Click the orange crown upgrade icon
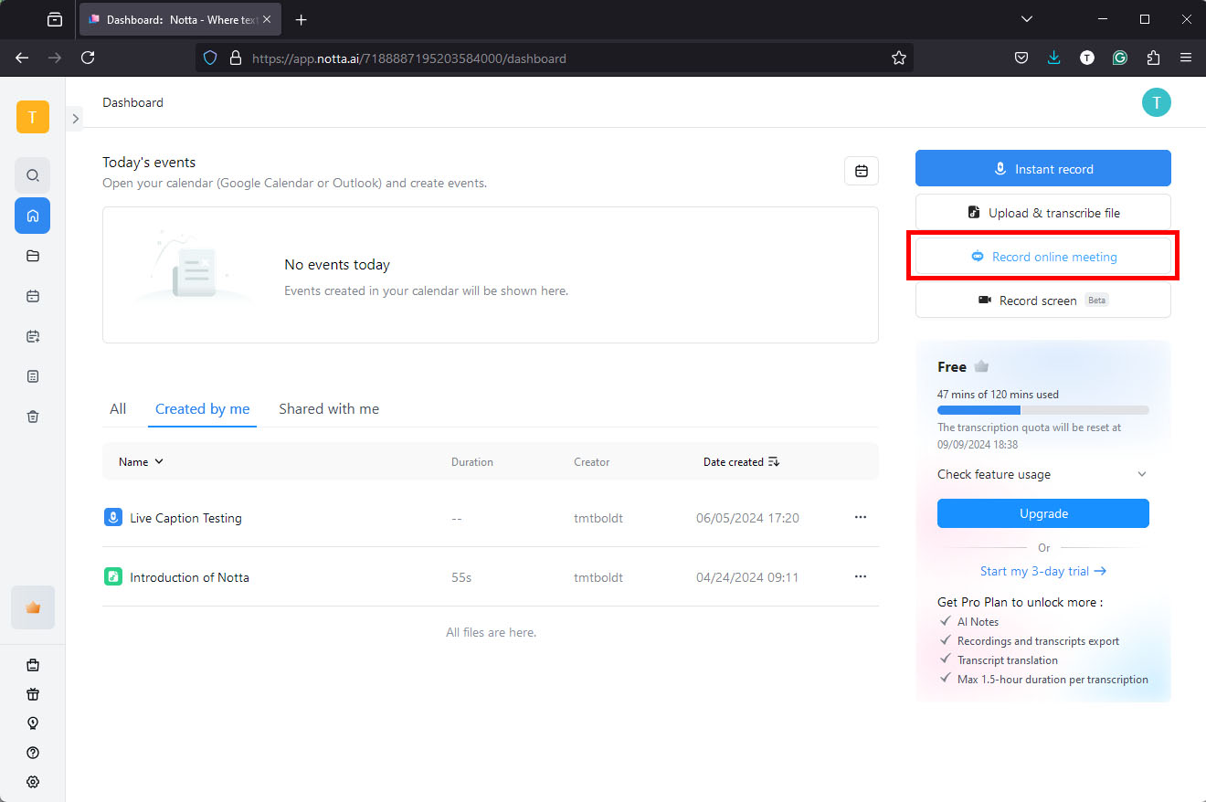This screenshot has width=1206, height=802. [33, 607]
